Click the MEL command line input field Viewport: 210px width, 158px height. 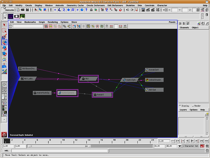point(60,151)
